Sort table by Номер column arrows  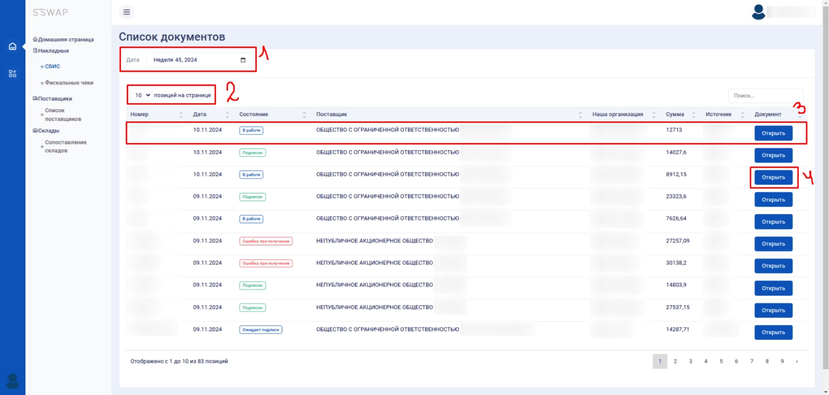coord(181,114)
